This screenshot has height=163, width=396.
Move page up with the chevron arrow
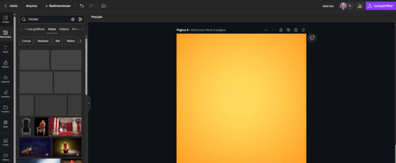pyautogui.click(x=266, y=30)
